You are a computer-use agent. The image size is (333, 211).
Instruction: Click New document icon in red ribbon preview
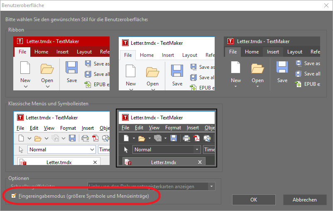[x=25, y=68]
